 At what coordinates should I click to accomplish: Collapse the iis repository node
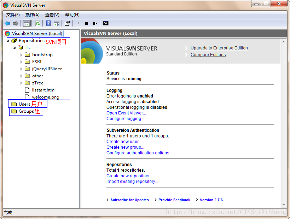(14, 48)
